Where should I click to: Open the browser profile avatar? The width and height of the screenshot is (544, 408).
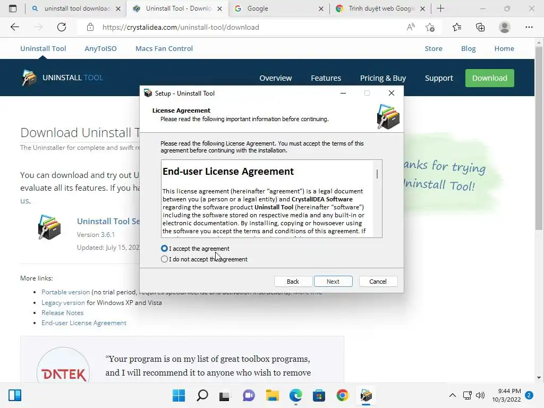coord(505,27)
